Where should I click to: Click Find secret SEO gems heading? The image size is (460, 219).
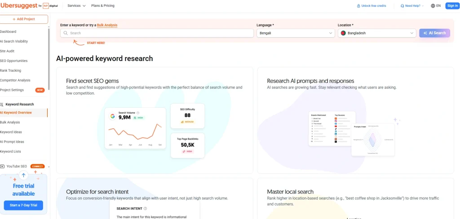(93, 81)
